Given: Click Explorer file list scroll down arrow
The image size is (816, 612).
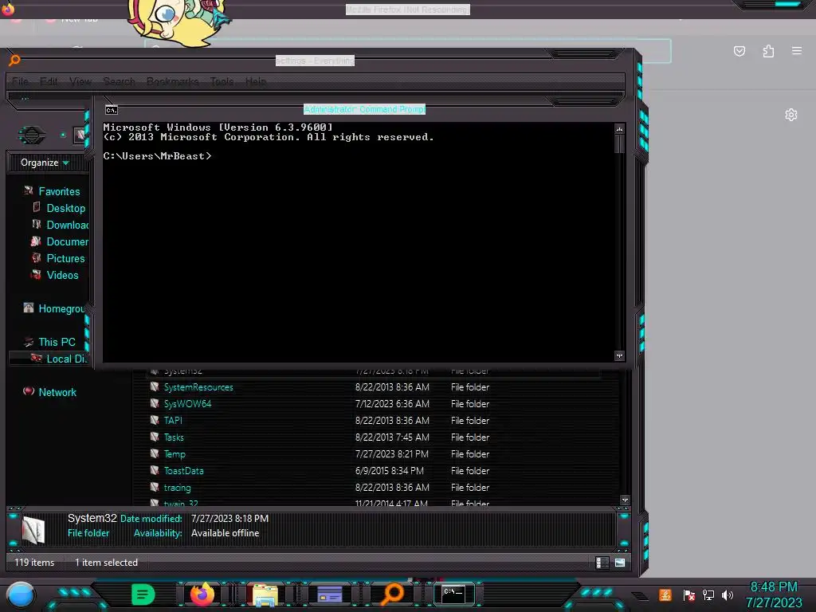Looking at the screenshot, I should pyautogui.click(x=625, y=500).
